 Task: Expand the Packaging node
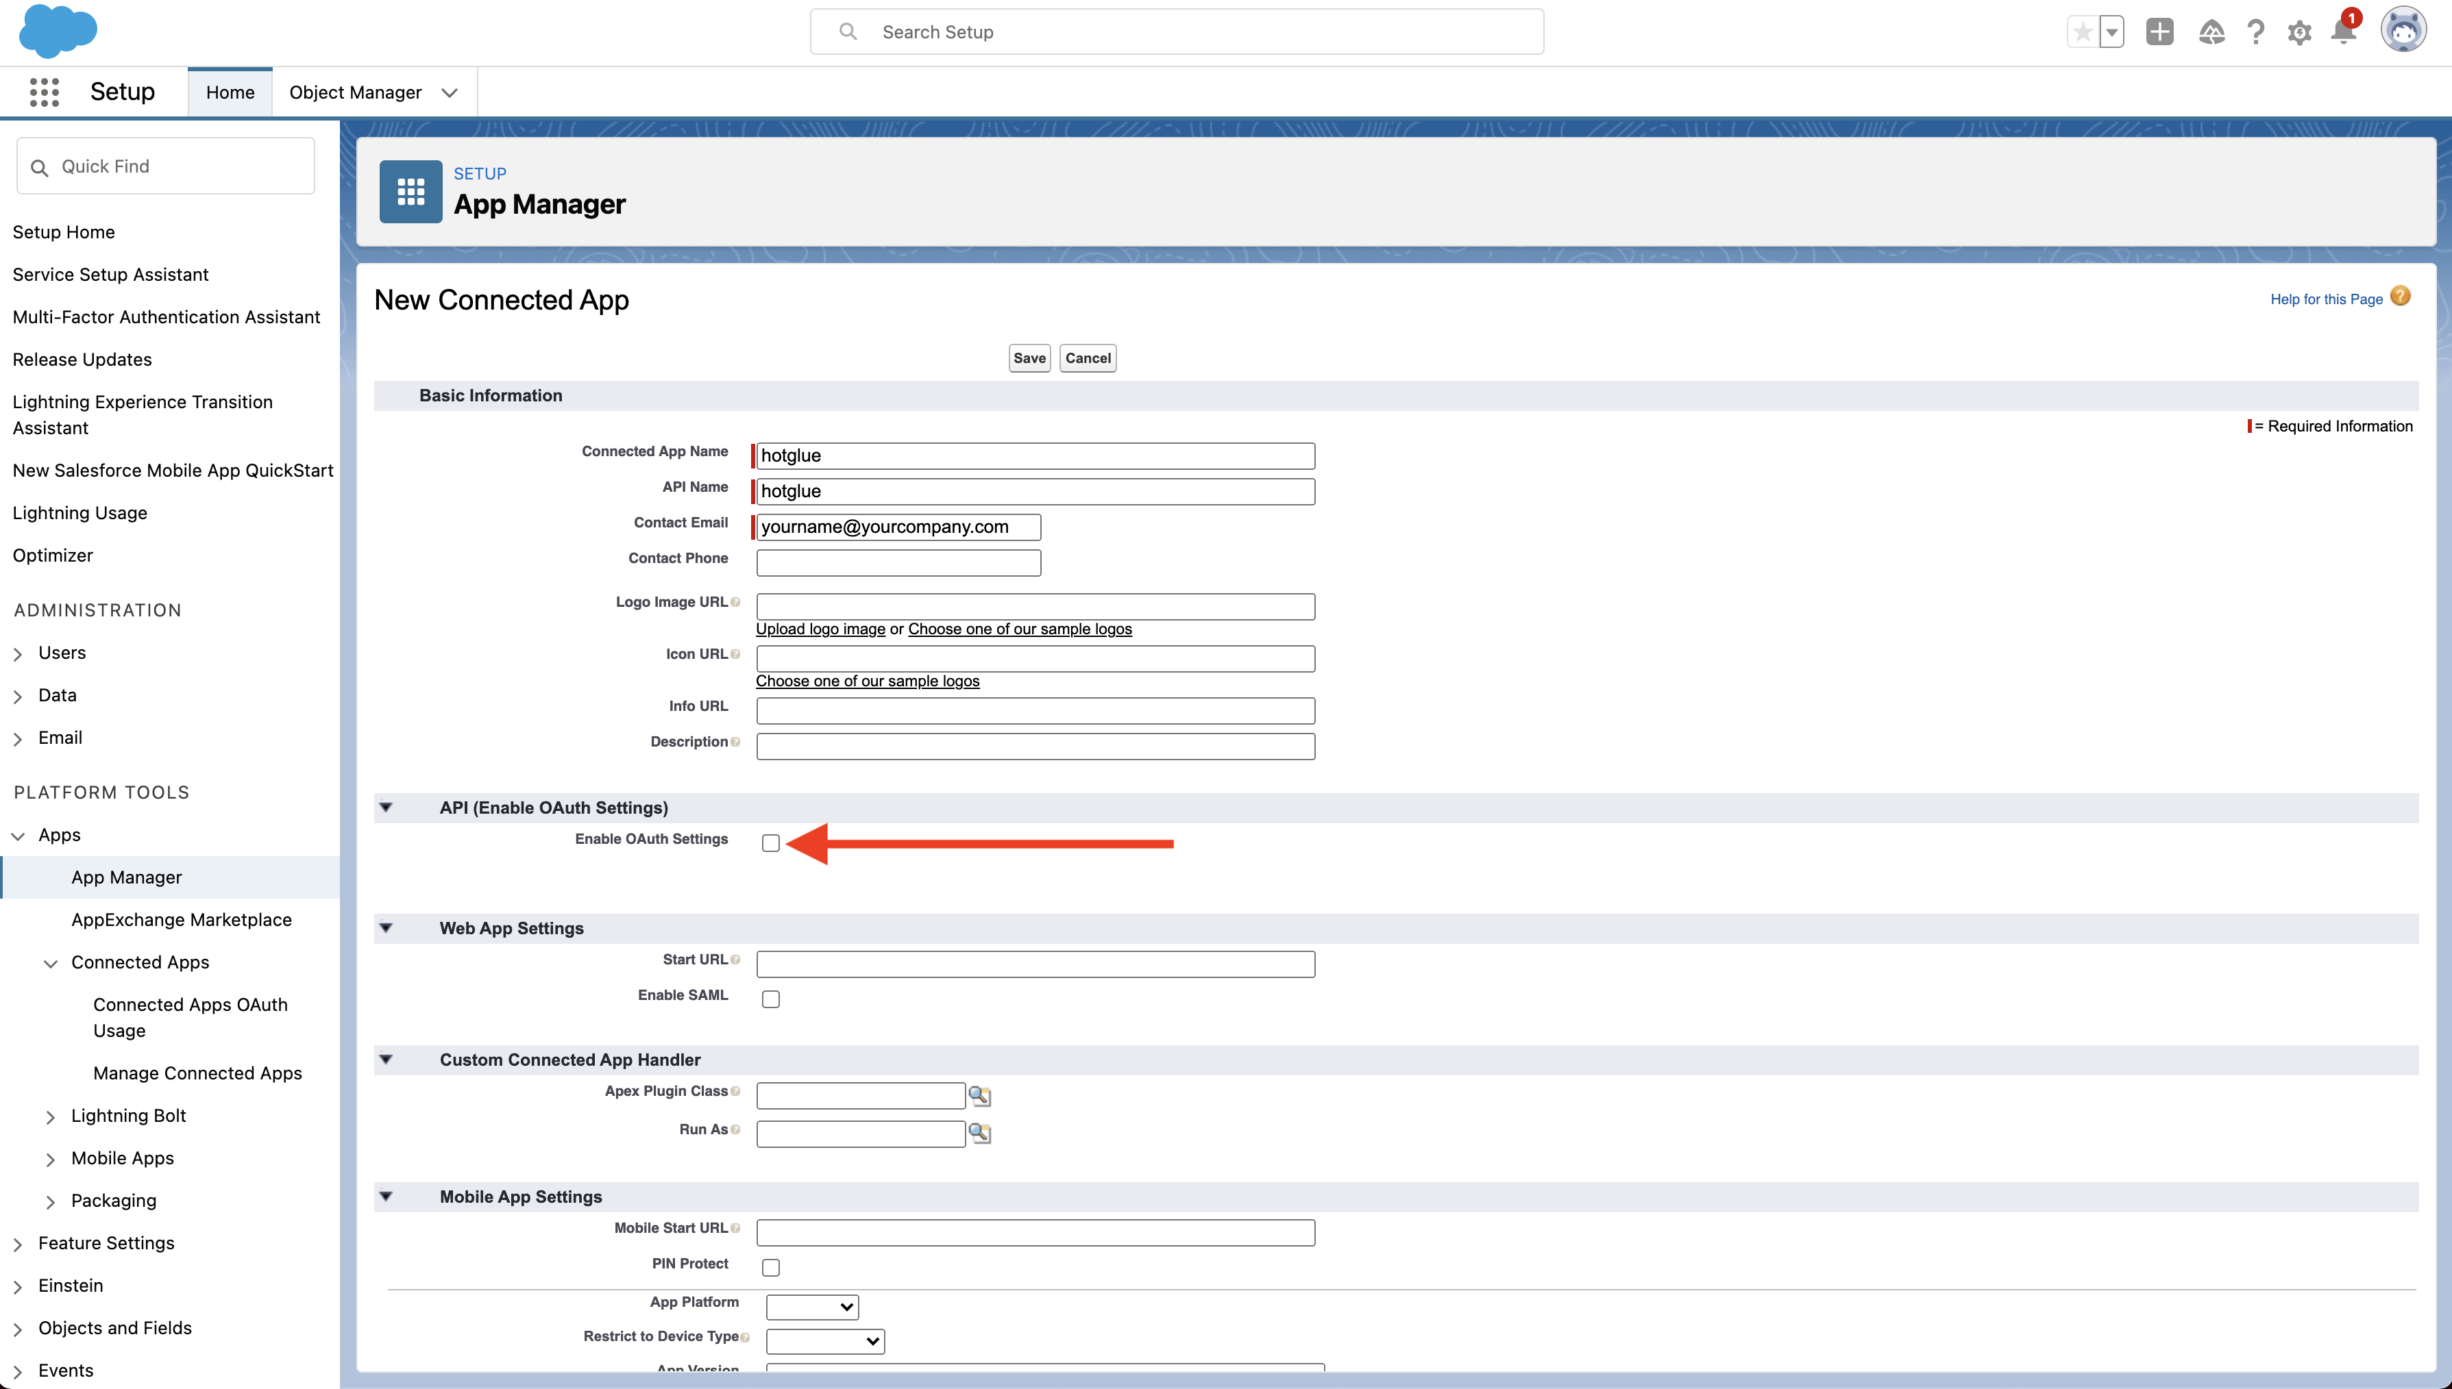click(x=51, y=1202)
